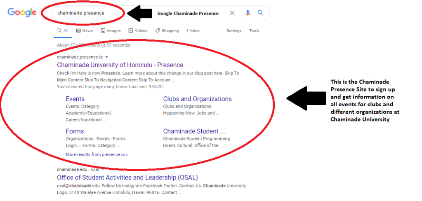Click the snippet Chaminade Student Programming Board
This screenshot has height=201, width=422.
coord(196,142)
